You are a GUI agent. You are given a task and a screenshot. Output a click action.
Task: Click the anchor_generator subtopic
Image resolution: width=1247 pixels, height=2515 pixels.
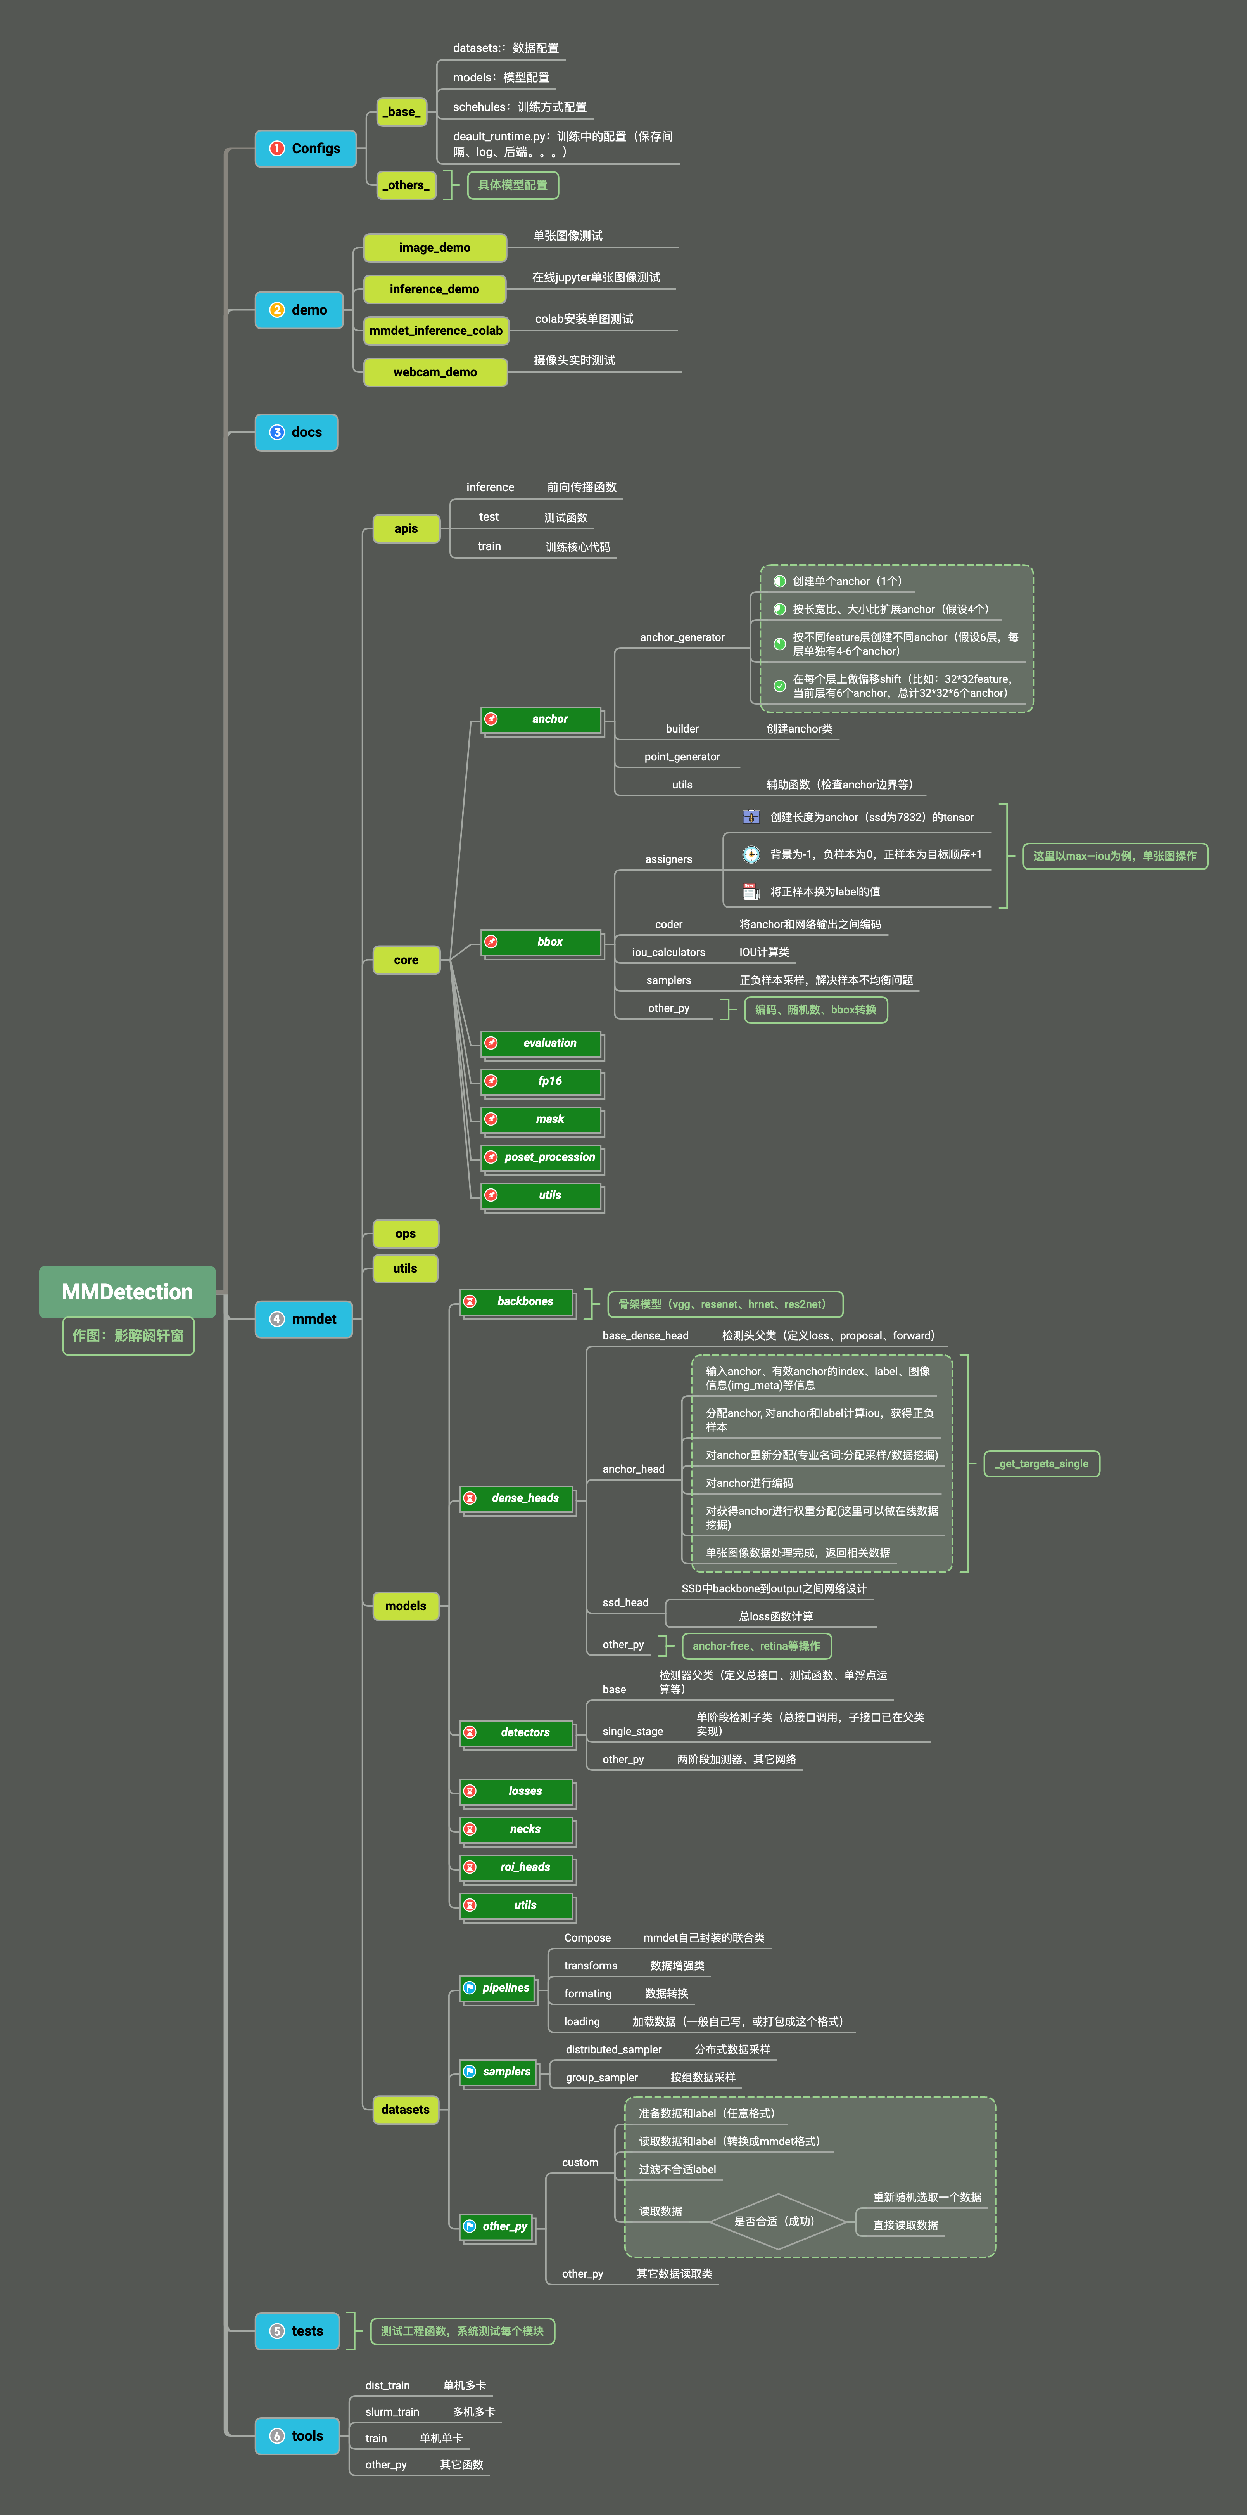pos(682,637)
